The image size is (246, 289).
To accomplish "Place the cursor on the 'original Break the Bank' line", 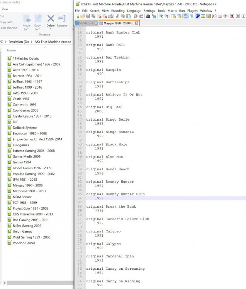I will (111, 207).
